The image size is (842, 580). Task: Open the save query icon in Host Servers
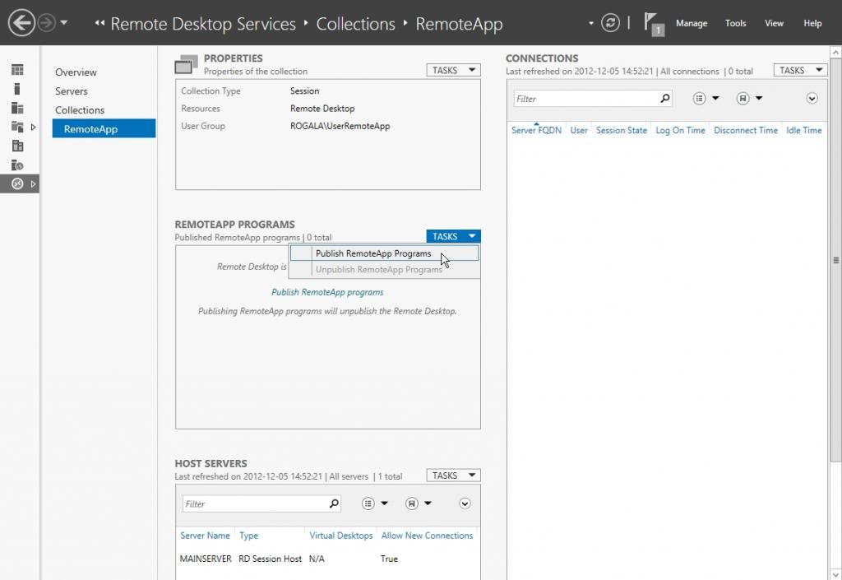[x=412, y=503]
